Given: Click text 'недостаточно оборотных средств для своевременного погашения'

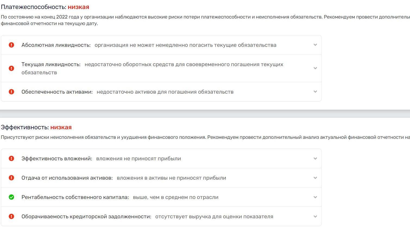Looking at the screenshot, I should pyautogui.click(x=171, y=65).
